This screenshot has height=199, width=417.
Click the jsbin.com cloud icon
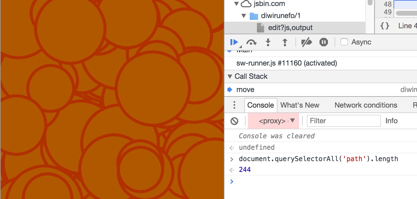coord(246,4)
